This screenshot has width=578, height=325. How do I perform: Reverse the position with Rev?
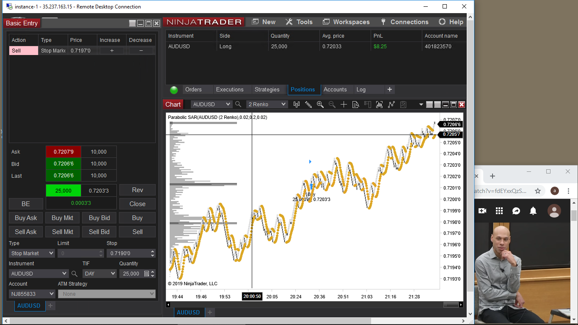tap(138, 190)
